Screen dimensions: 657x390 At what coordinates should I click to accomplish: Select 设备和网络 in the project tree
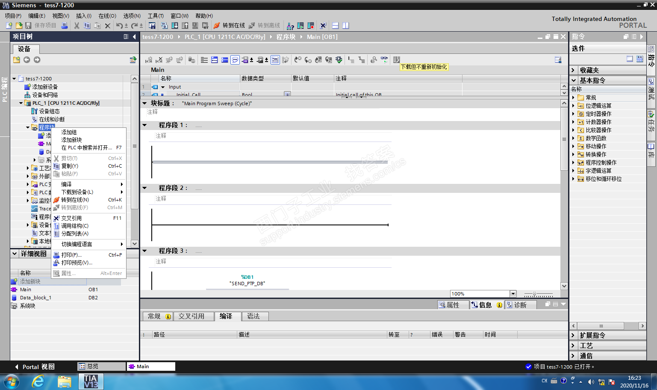(x=45, y=95)
